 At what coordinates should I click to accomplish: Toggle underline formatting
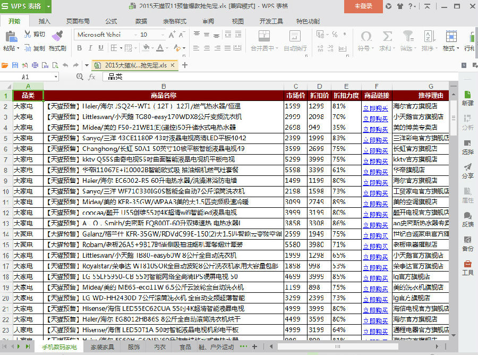100,48
